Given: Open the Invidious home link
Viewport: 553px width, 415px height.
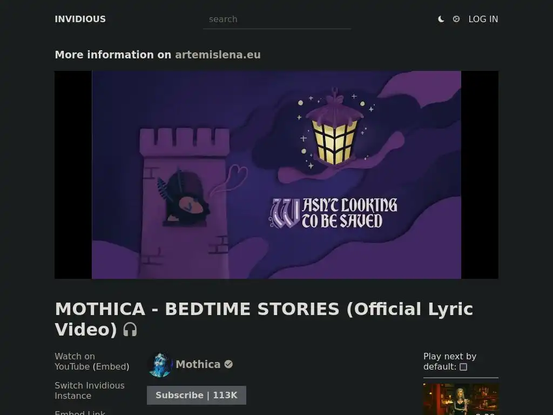Looking at the screenshot, I should pos(80,19).
